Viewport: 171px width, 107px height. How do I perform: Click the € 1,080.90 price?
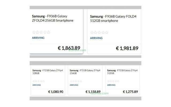tap(56, 92)
